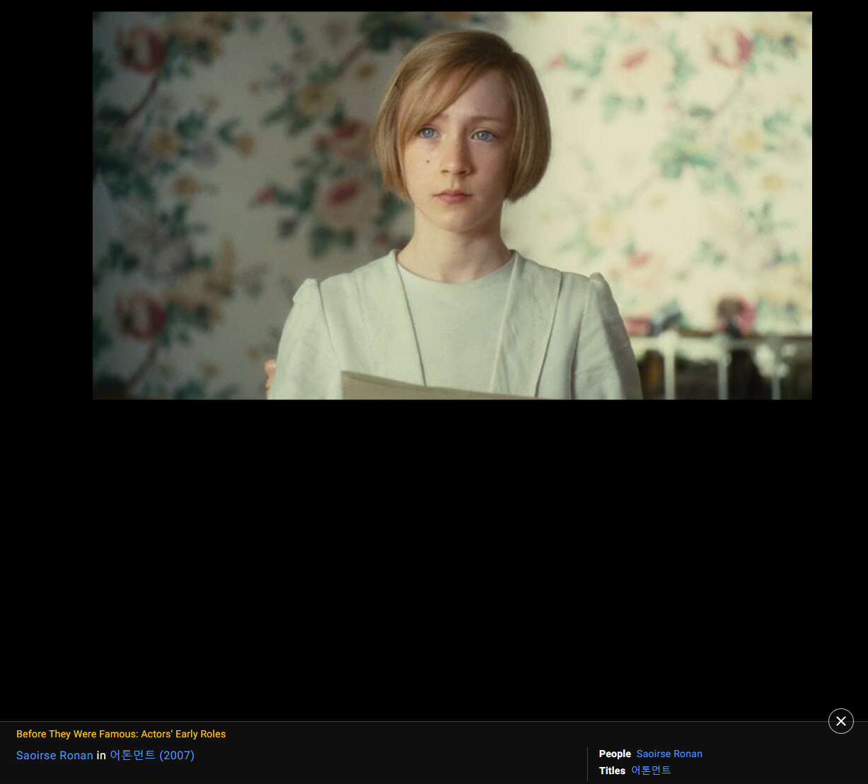
Task: Open 어톤먼트 link beside Titles label
Action: (651, 771)
